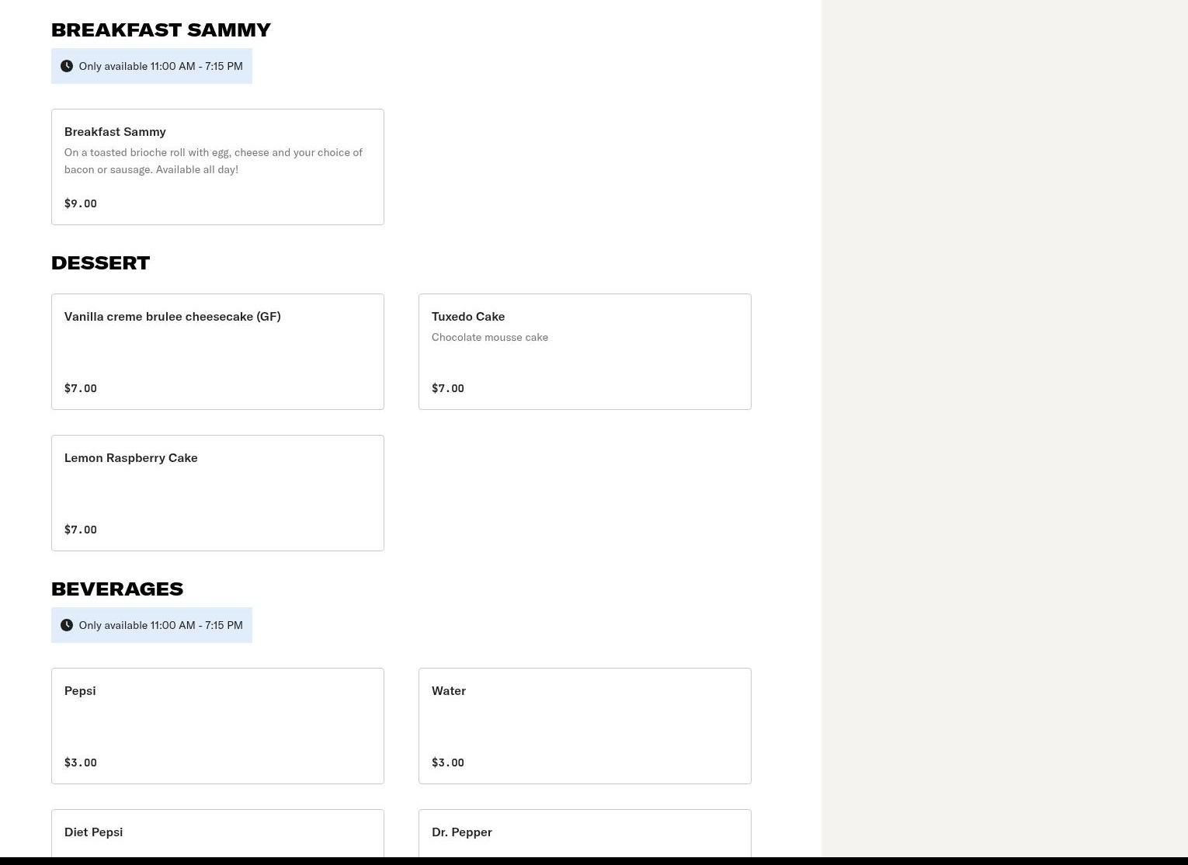Click the $7.00 price on Lemon Raspberry Cake
Image resolution: width=1188 pixels, height=865 pixels.
pos(81,530)
